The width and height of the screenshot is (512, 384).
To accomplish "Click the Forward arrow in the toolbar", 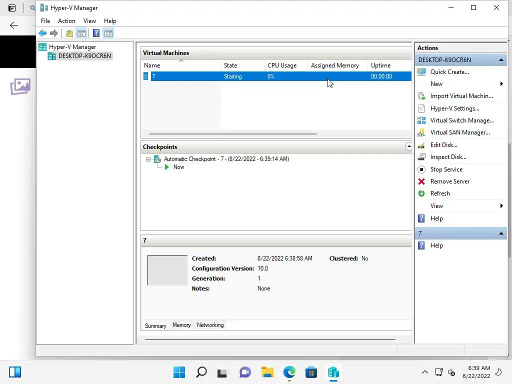I will coord(54,33).
